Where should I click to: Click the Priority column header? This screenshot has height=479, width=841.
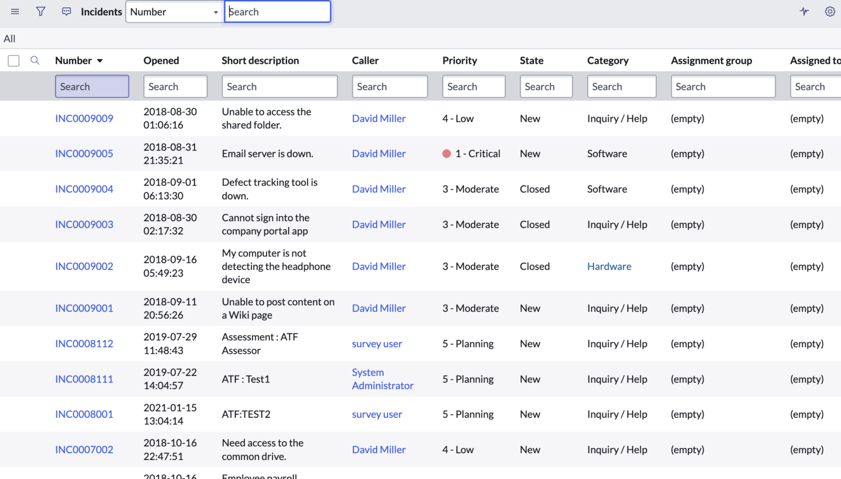459,60
